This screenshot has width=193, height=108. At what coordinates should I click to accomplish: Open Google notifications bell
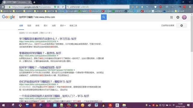[x=178, y=17]
